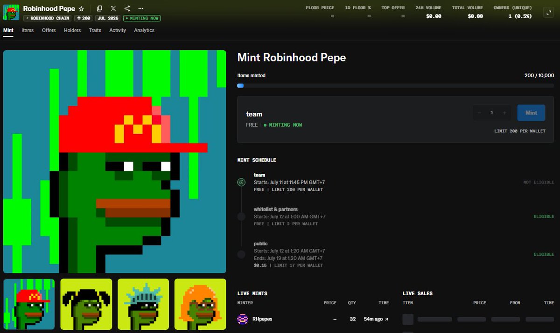Click the TOP OFFER stat

point(393,12)
